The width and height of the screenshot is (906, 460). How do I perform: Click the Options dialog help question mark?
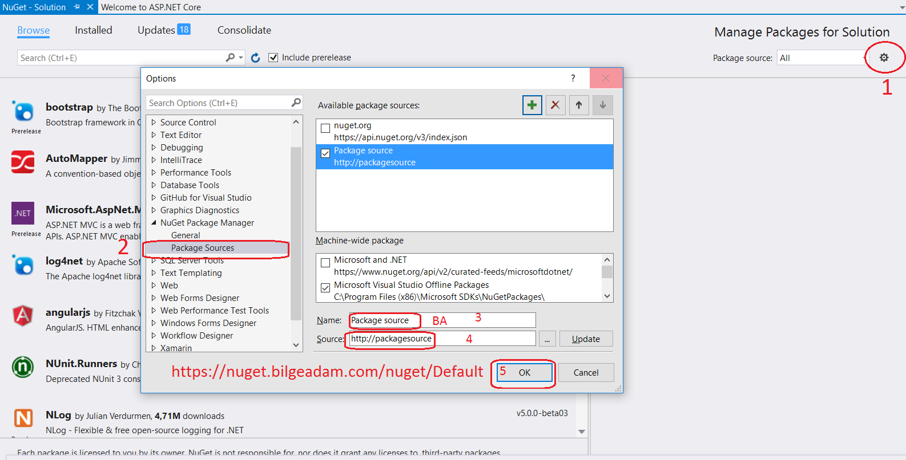pyautogui.click(x=573, y=78)
